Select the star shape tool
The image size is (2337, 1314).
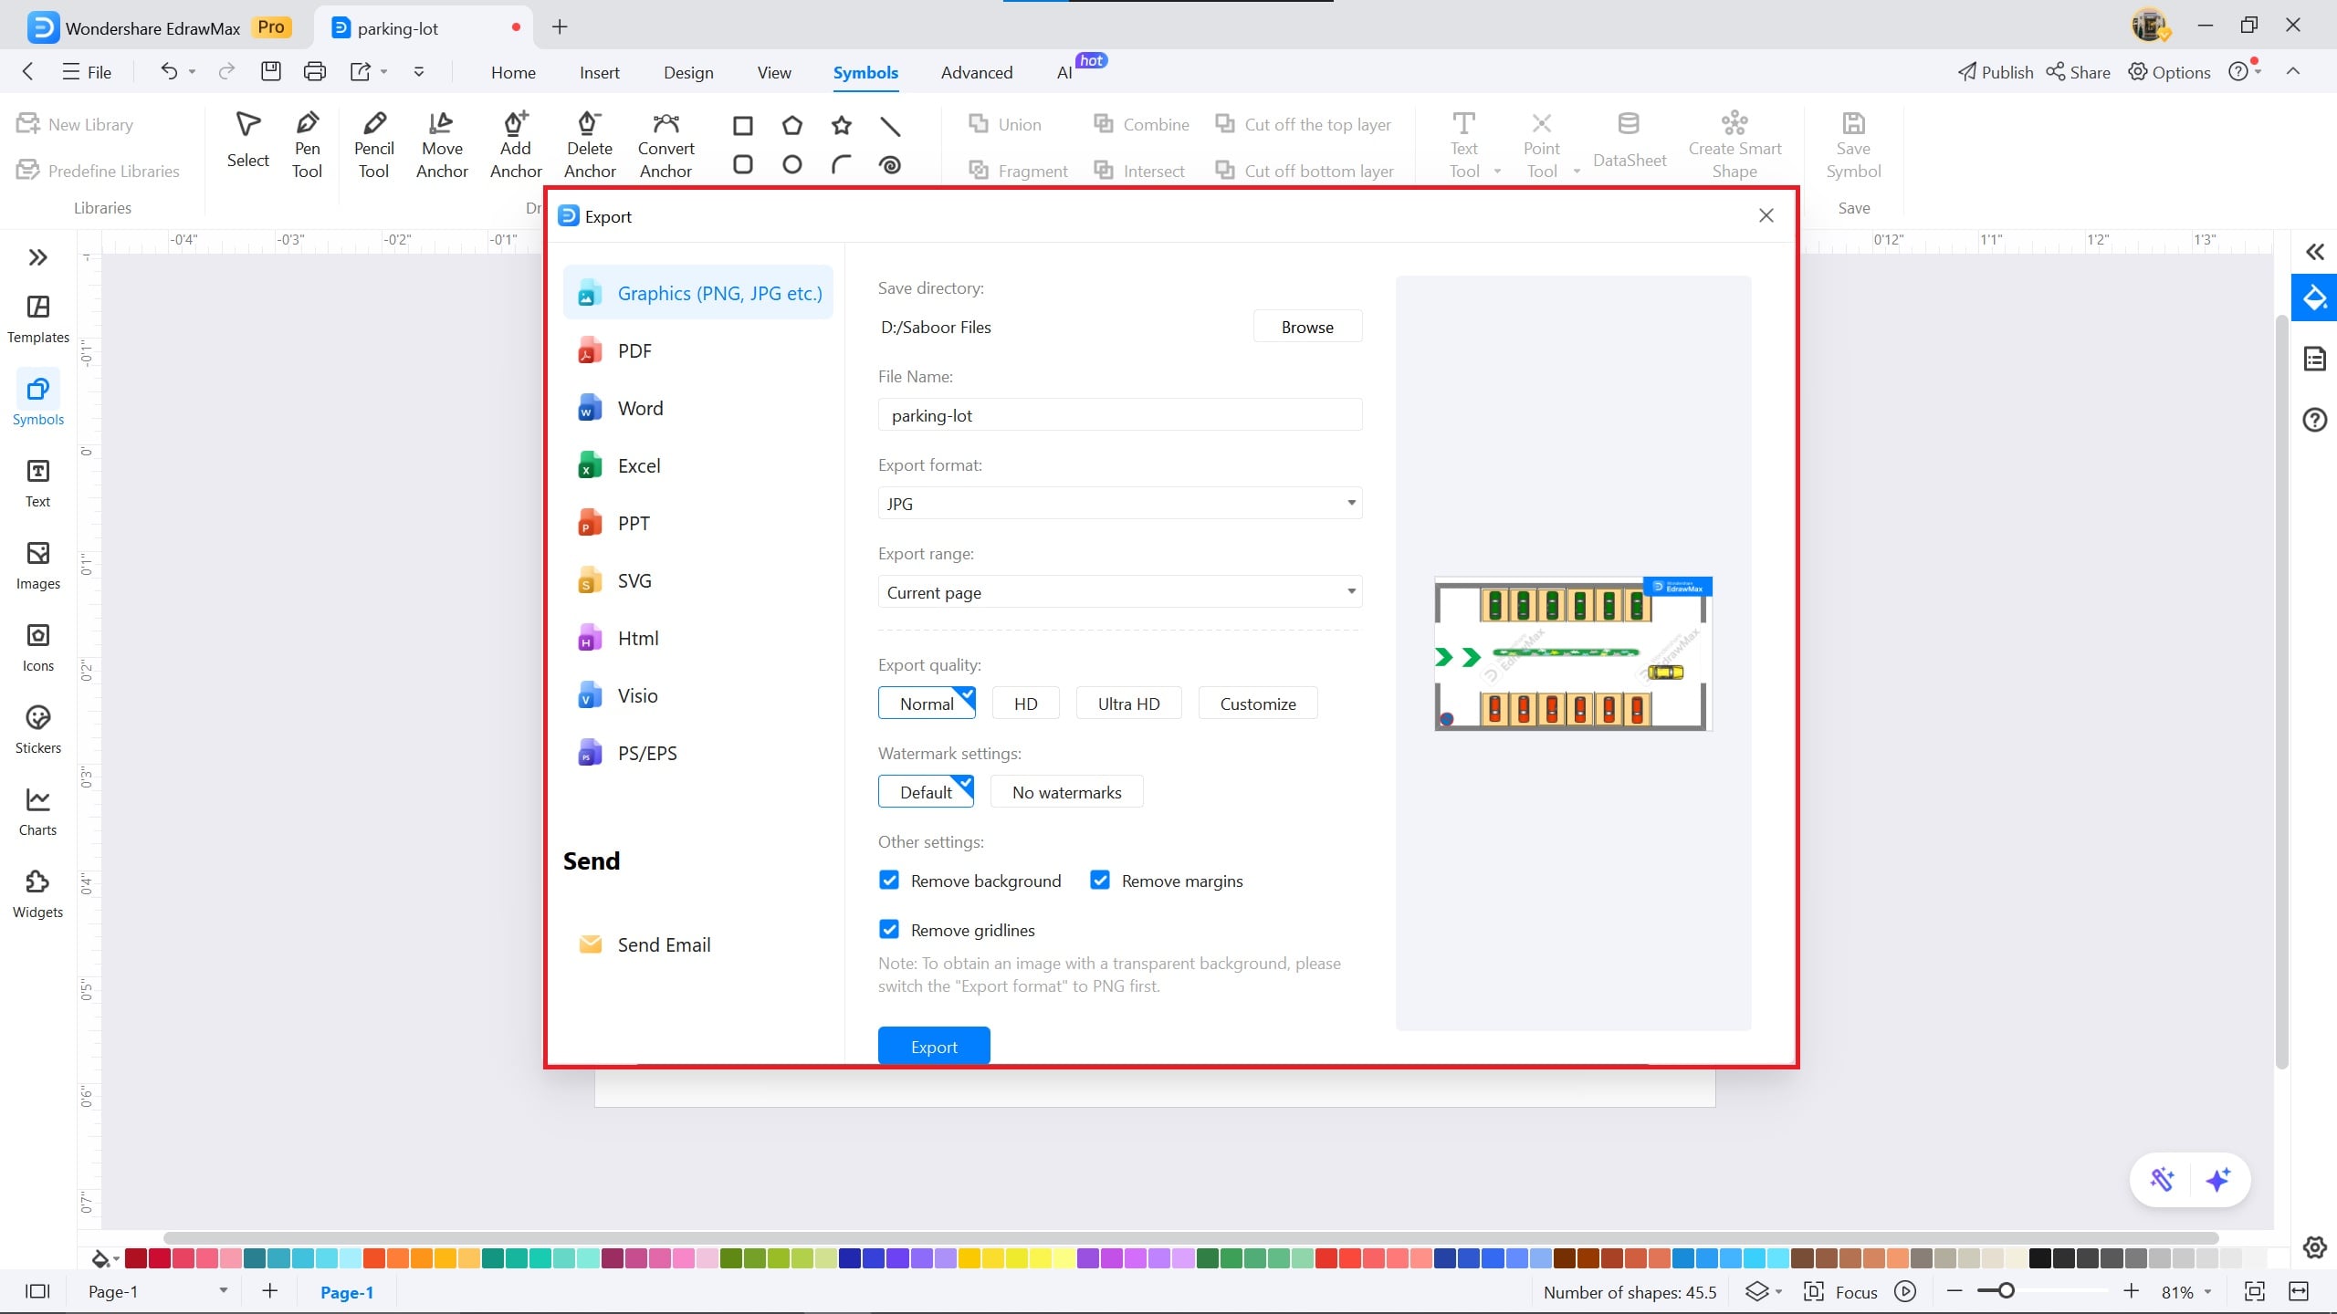841,125
